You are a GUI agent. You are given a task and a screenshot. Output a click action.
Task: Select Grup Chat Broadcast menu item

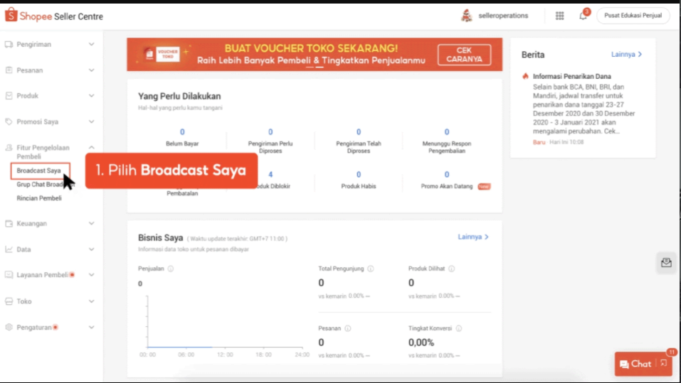click(46, 184)
